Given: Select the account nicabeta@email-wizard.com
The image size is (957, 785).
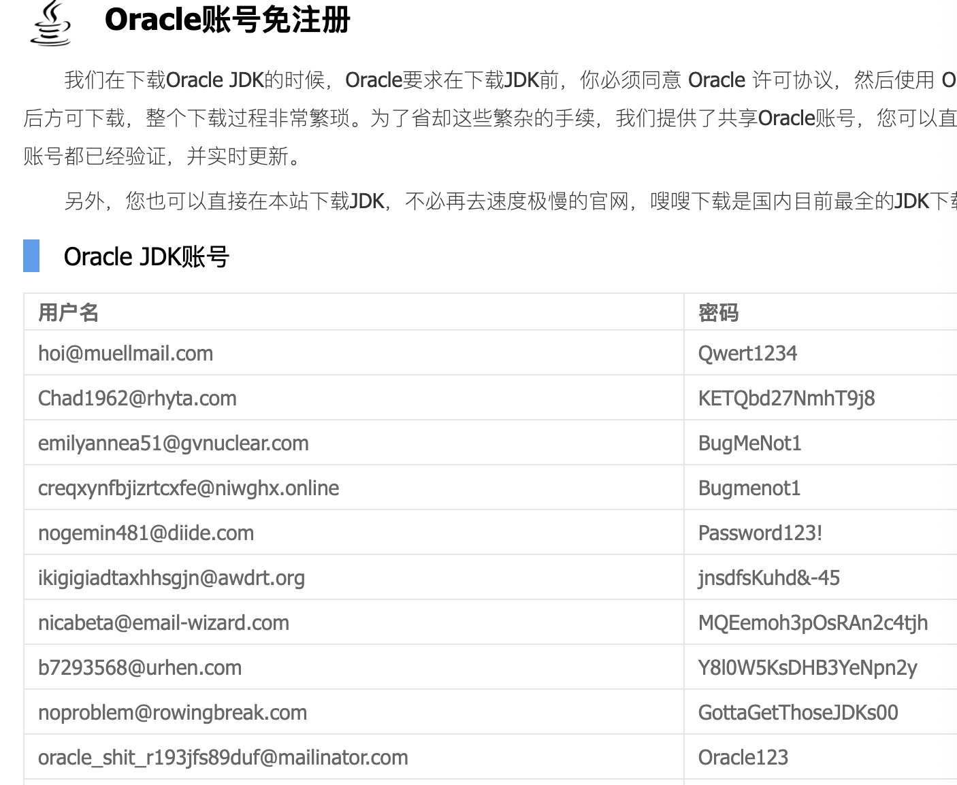Looking at the screenshot, I should coord(163,622).
